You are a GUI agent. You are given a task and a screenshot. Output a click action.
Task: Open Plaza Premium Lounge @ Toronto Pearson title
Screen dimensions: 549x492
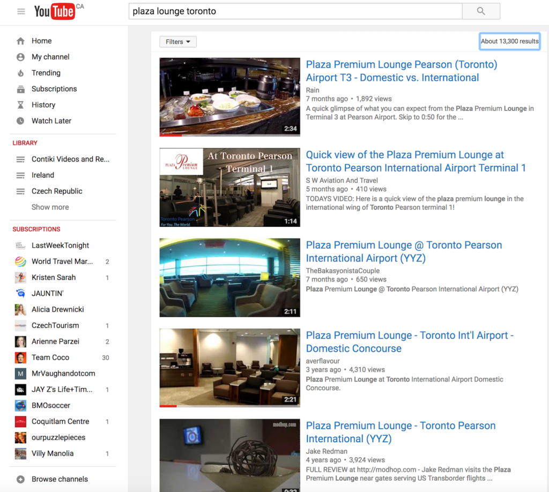[404, 251]
